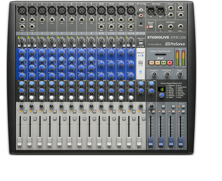This screenshot has height=181, width=222.
Task: Click the channel 1 white FX send knob
Action: coord(22,98)
